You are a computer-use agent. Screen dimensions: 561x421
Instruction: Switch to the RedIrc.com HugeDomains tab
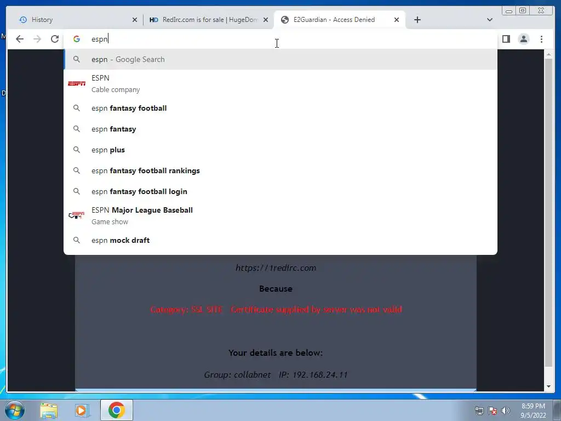pos(208,20)
